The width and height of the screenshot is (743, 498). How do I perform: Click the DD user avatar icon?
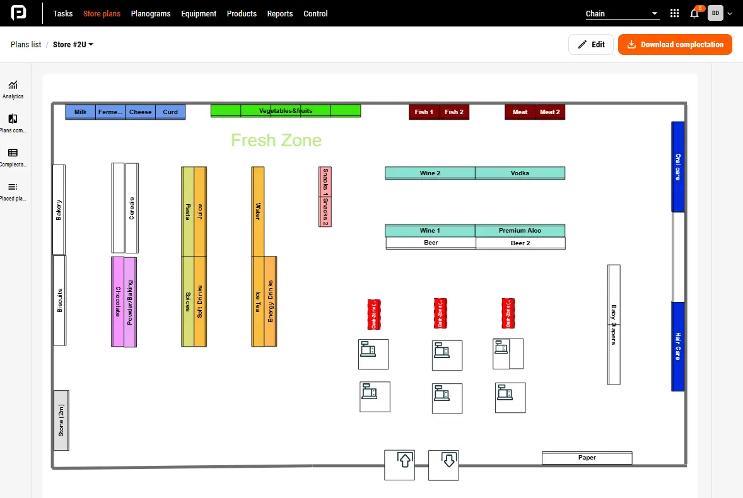click(x=715, y=13)
